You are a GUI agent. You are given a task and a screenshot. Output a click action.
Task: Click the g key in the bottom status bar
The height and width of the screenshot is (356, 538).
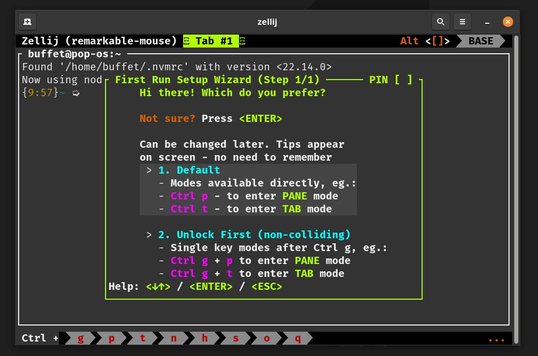point(81,338)
